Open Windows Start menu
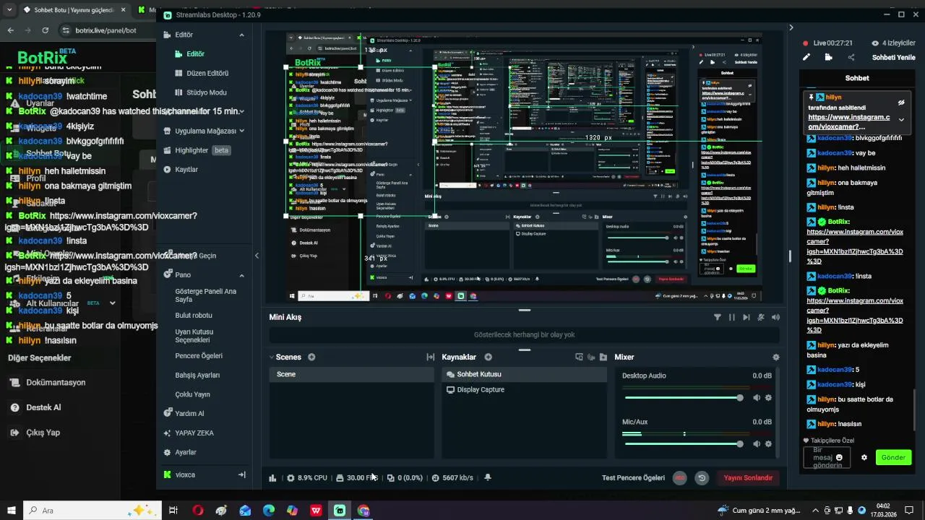The height and width of the screenshot is (520, 925). (x=12, y=511)
